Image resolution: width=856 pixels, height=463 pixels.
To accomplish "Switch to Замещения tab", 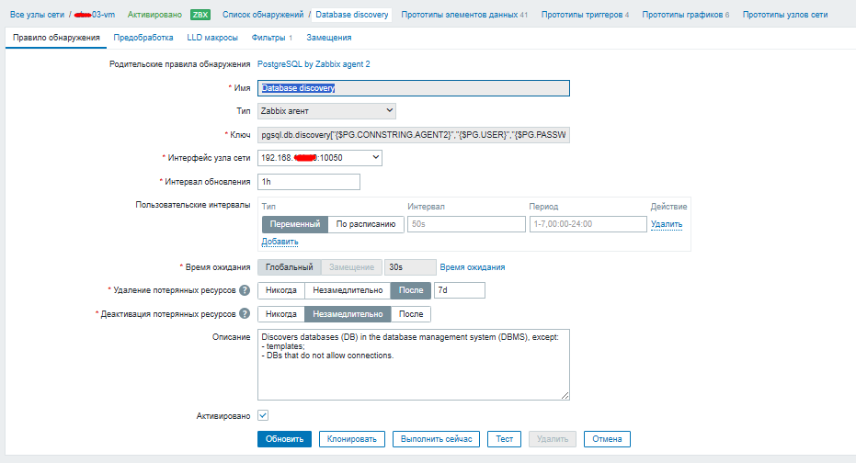I will 328,38.
